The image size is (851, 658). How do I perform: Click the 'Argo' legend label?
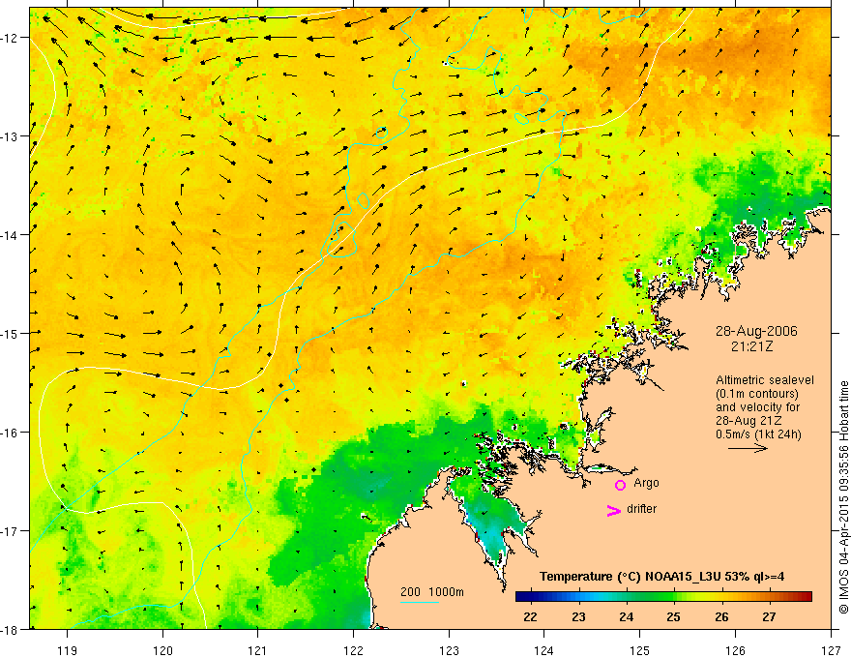[x=646, y=483]
